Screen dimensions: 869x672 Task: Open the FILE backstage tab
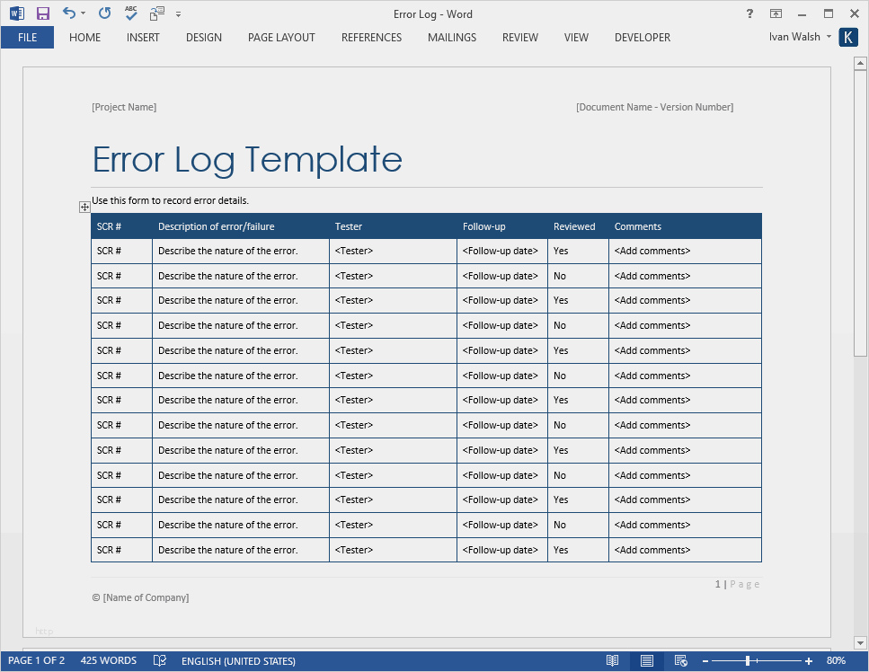[x=27, y=38]
